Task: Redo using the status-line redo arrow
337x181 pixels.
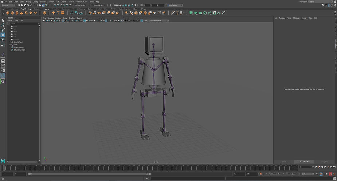Action: click(x=31, y=5)
